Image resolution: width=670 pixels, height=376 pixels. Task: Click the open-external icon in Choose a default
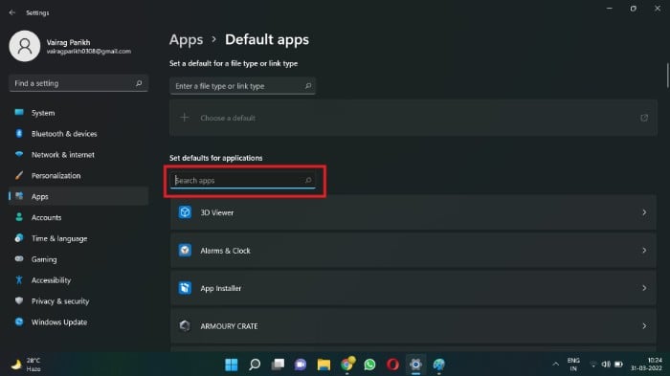point(644,118)
